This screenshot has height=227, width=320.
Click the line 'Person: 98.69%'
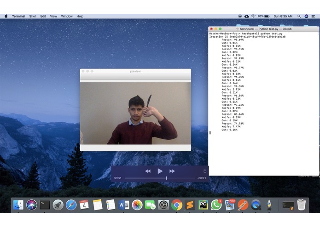[233, 40]
